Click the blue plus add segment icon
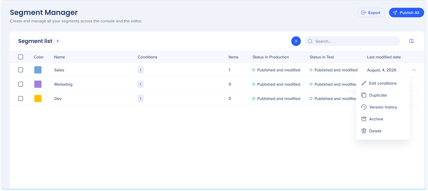 (296, 41)
